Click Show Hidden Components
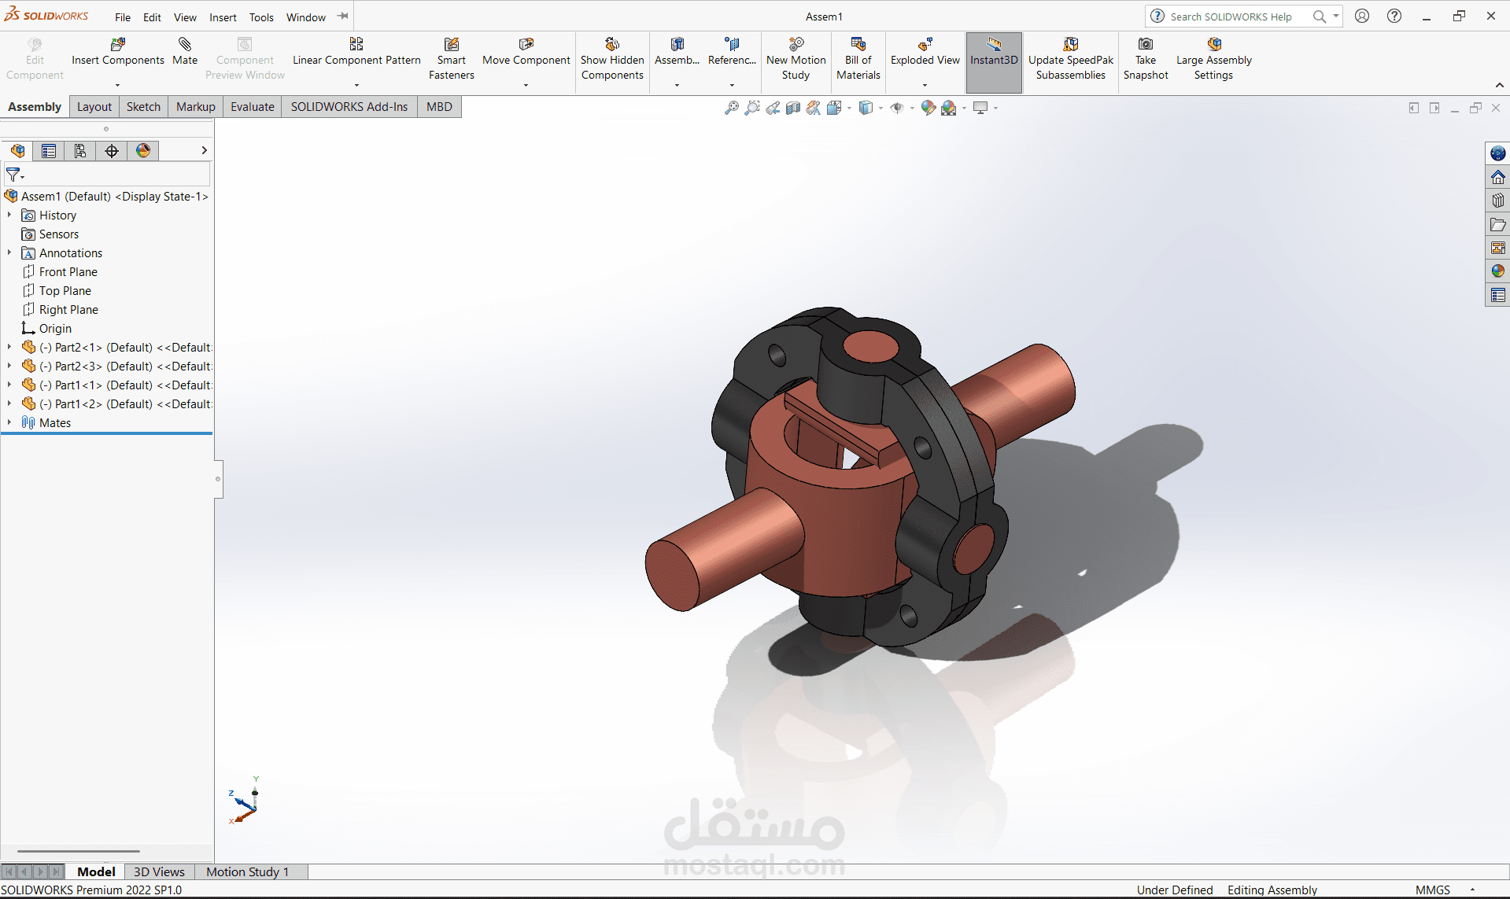Image resolution: width=1510 pixels, height=899 pixels. coord(612,59)
